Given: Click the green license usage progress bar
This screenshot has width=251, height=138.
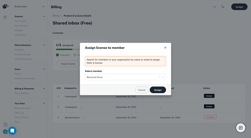Looking at the screenshot, I should (64, 49).
